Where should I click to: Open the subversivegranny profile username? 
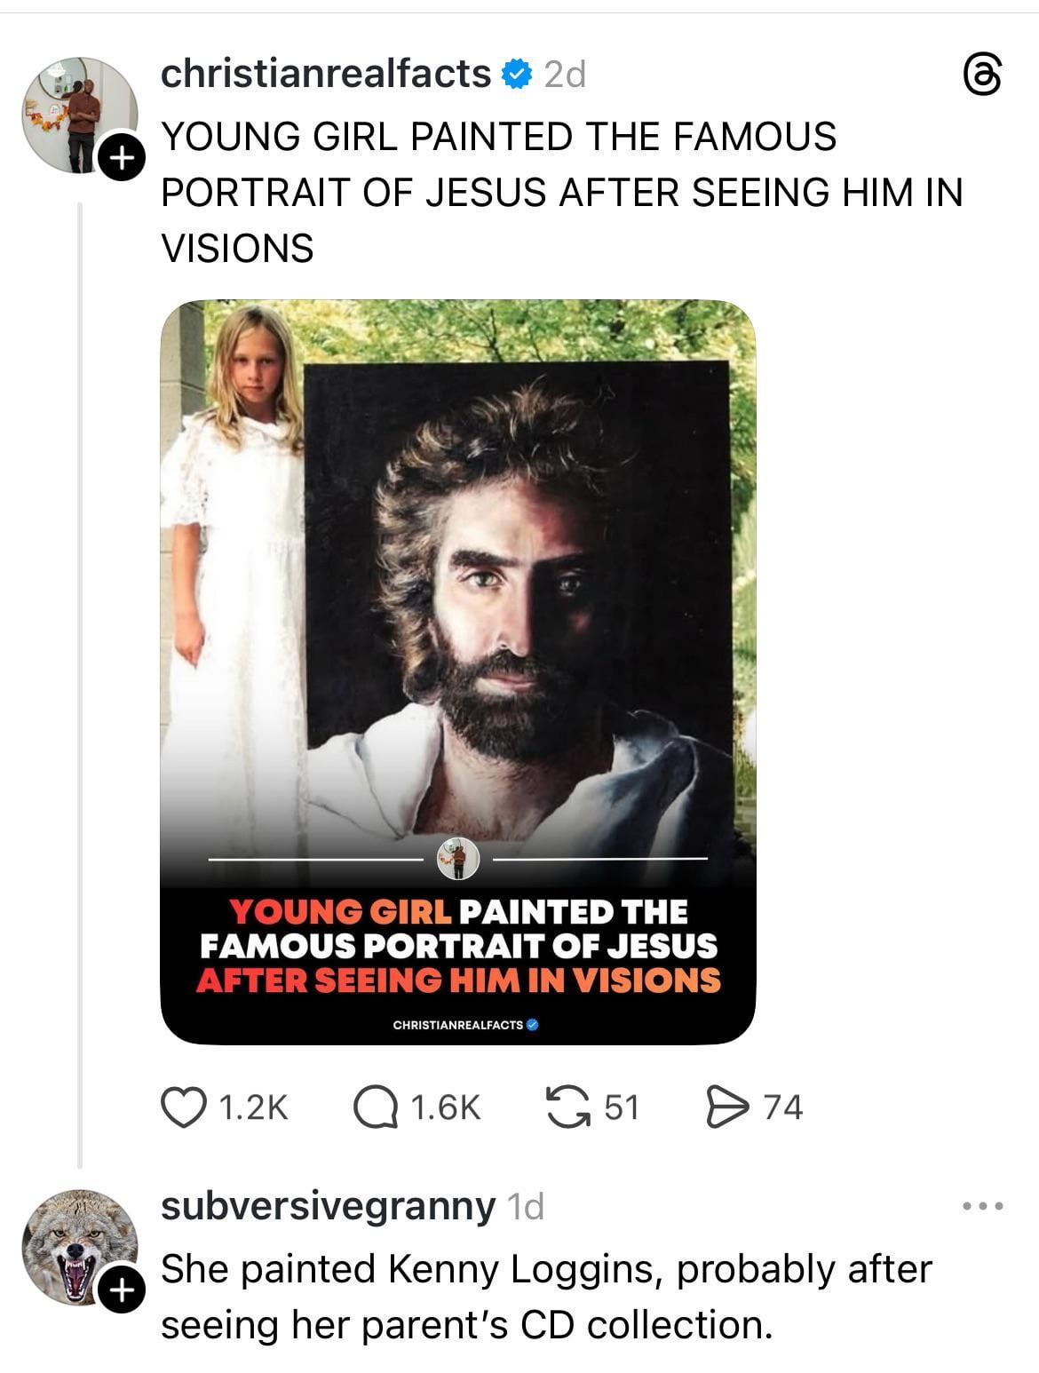328,1206
